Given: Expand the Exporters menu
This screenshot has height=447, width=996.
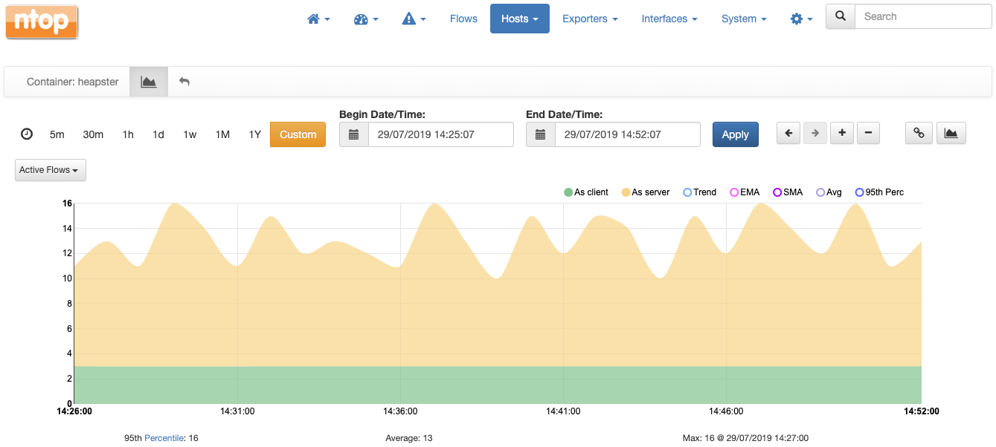Looking at the screenshot, I should coord(590,19).
